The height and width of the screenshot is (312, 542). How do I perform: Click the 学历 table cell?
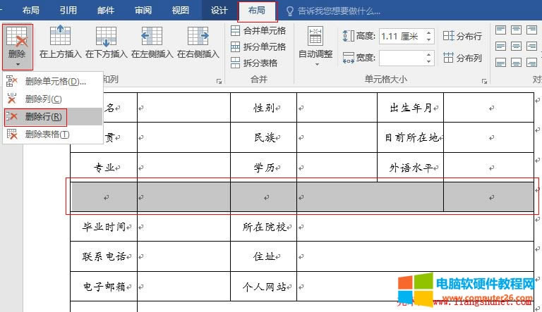click(264, 168)
